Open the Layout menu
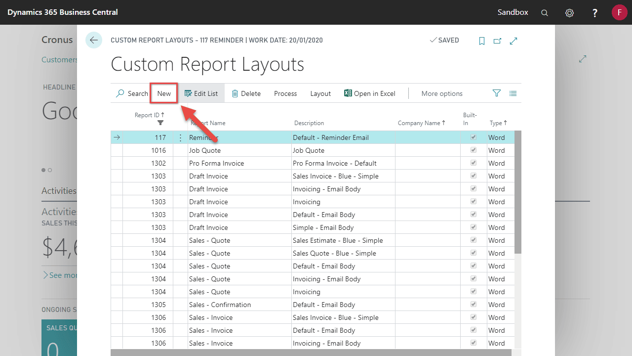Screen dimensions: 632x356 tap(320, 93)
